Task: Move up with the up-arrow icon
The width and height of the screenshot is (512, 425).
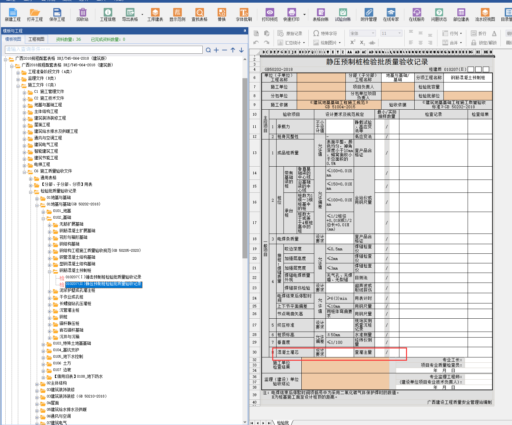Action: click(233, 50)
